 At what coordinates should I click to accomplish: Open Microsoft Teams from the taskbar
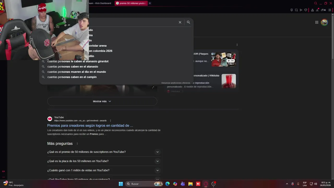[x=183, y=184]
